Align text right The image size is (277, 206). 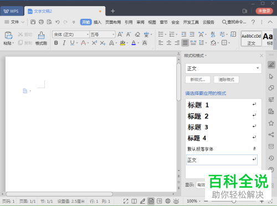[x=177, y=43]
